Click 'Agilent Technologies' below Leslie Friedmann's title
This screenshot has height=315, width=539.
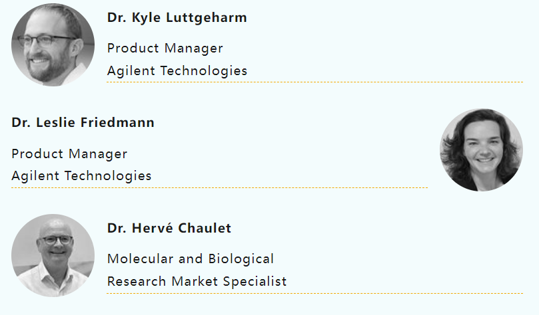pyautogui.click(x=81, y=176)
